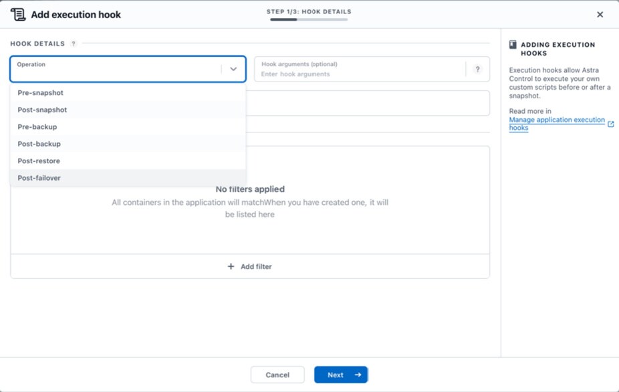Image resolution: width=619 pixels, height=392 pixels.
Task: Choose Post-backup operation option
Action: click(x=39, y=144)
